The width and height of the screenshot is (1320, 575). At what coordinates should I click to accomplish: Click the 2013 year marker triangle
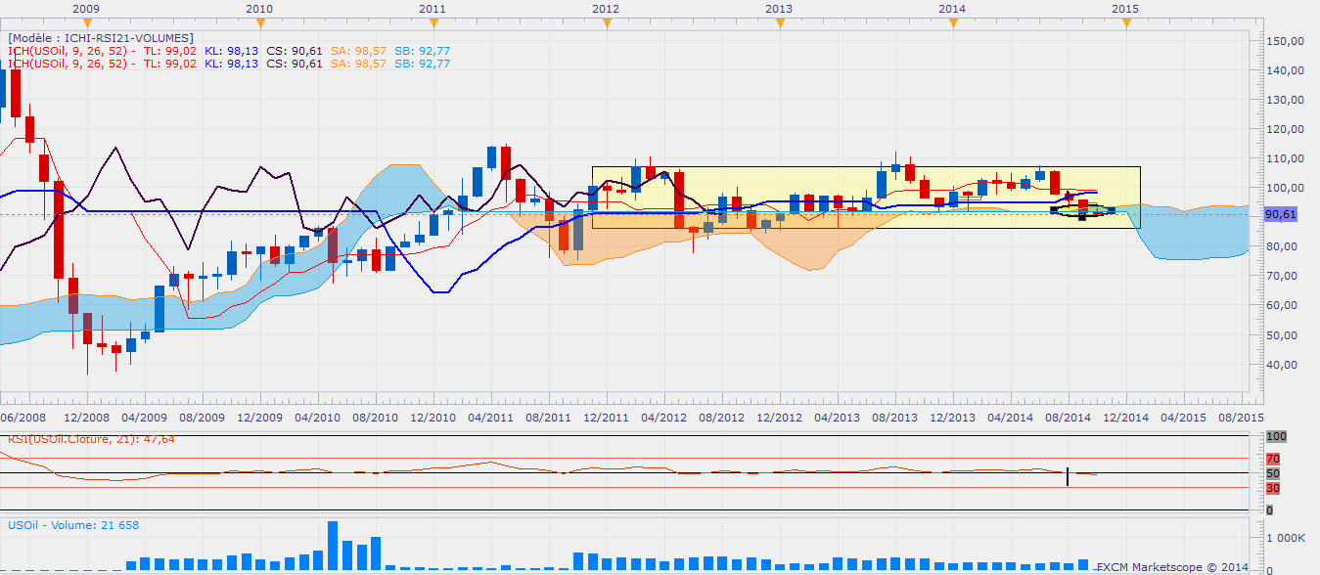(x=779, y=23)
